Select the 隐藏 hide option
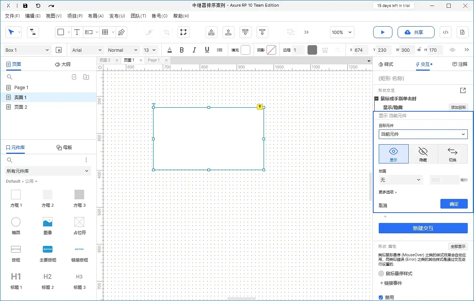 pyautogui.click(x=423, y=154)
